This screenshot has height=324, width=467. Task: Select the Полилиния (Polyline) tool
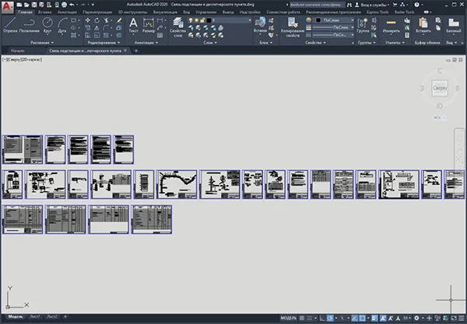pyautogui.click(x=30, y=25)
